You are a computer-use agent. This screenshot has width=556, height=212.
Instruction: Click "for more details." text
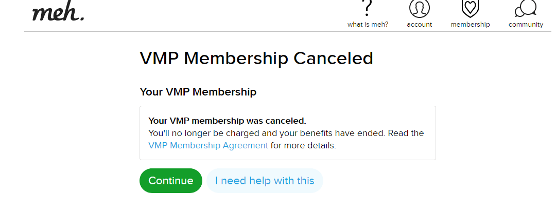click(x=303, y=145)
